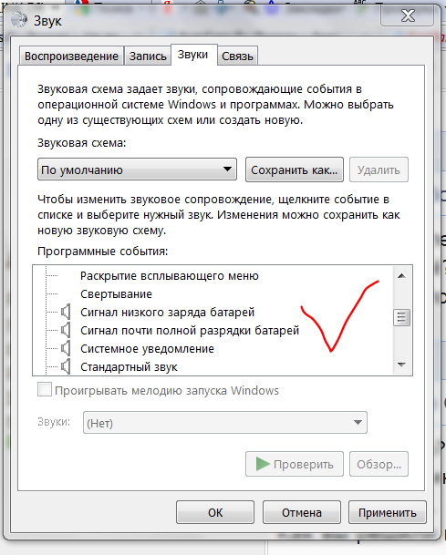Switch to the Воспроизведение tab

click(x=71, y=56)
